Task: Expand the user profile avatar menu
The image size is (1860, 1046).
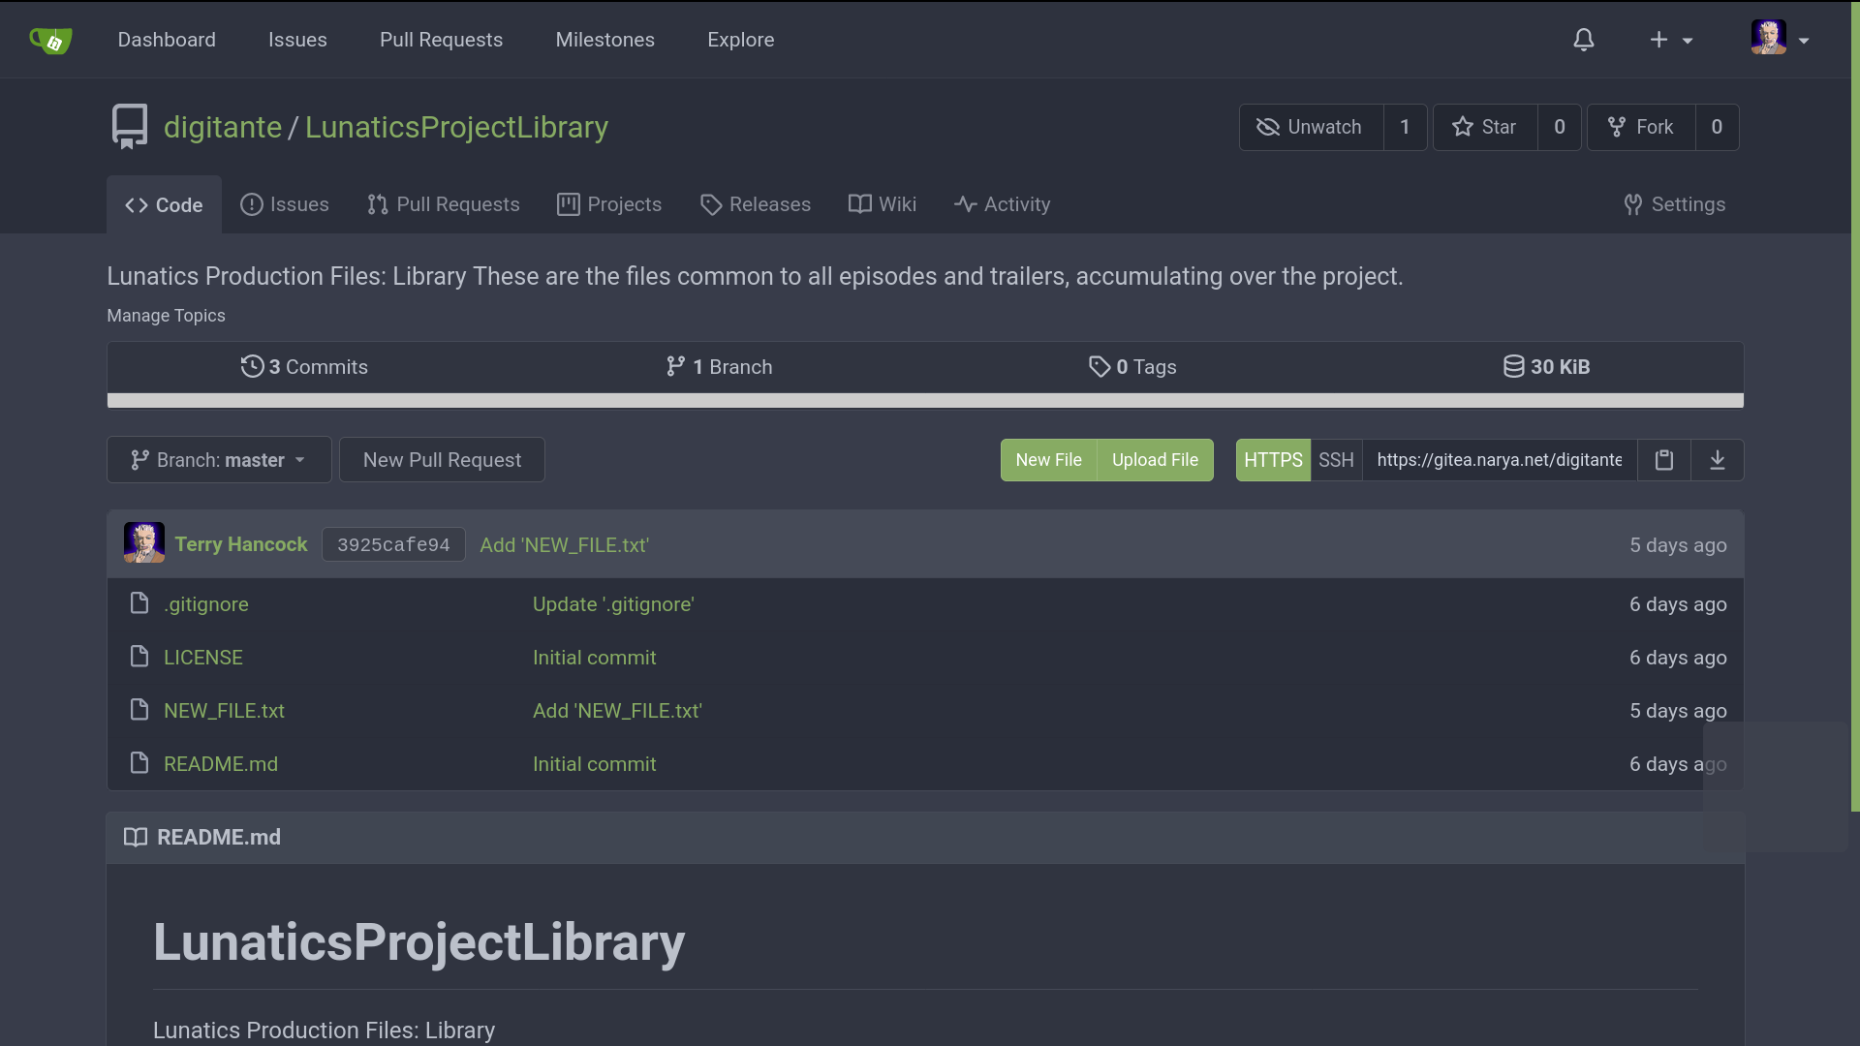Action: click(1780, 40)
